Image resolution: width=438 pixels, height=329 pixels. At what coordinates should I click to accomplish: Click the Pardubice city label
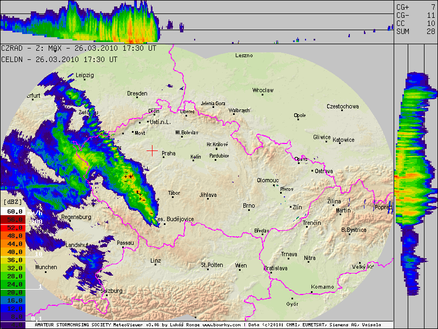(x=220, y=156)
